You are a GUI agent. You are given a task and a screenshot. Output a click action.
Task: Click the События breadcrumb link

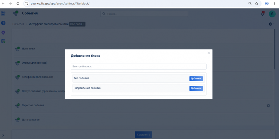[18, 24]
